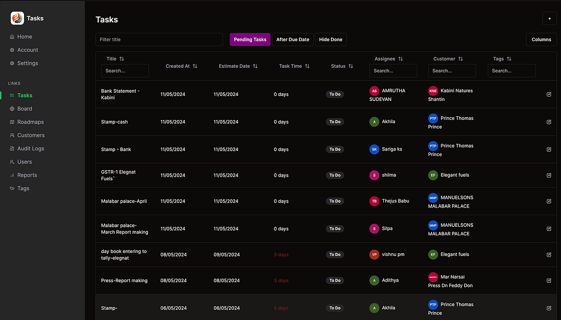561x320 pixels.
Task: Open the edit icon on Bank Statement - Kabini row
Action: tap(549, 94)
